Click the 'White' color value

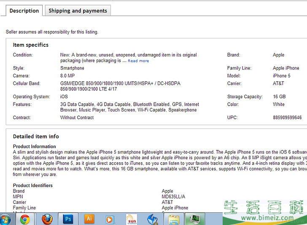279,104
